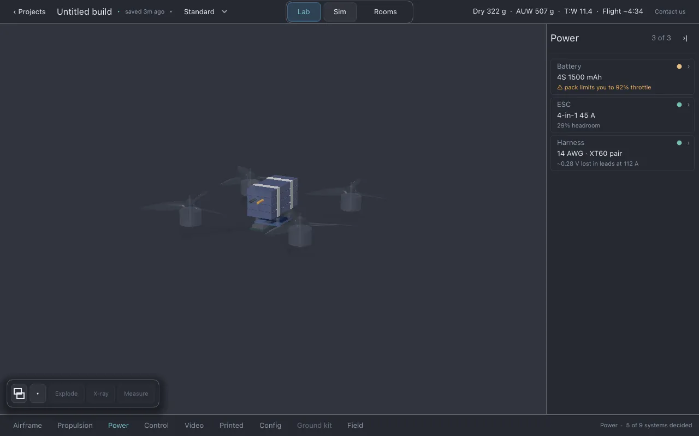Open the Standard preset dropdown

pos(206,11)
